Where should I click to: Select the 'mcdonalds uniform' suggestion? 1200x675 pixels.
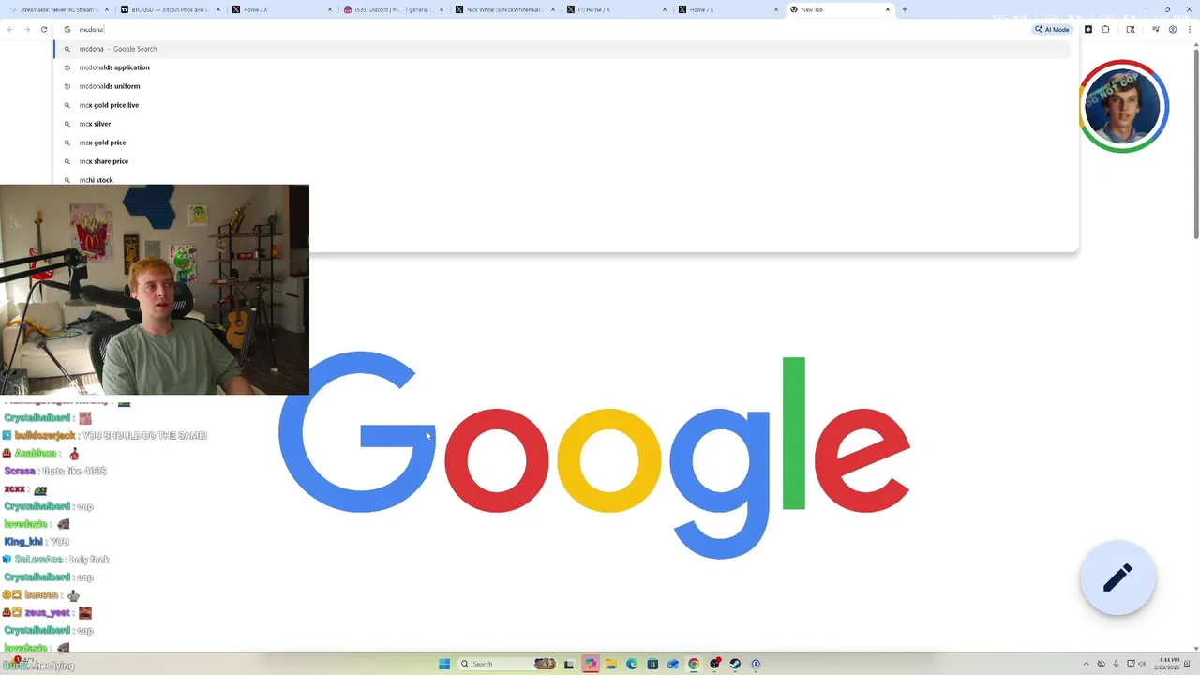[x=562, y=86]
